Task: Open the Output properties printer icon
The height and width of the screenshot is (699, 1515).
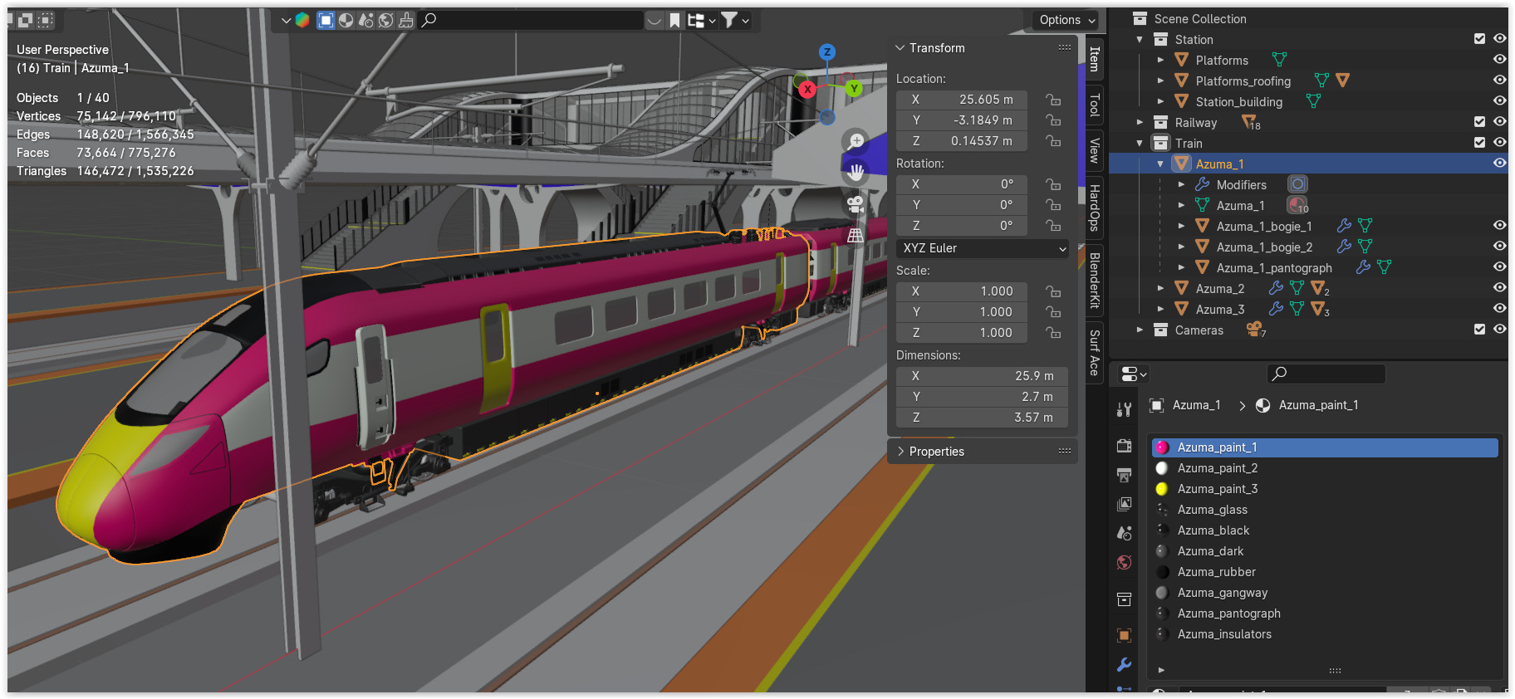Action: point(1124,475)
